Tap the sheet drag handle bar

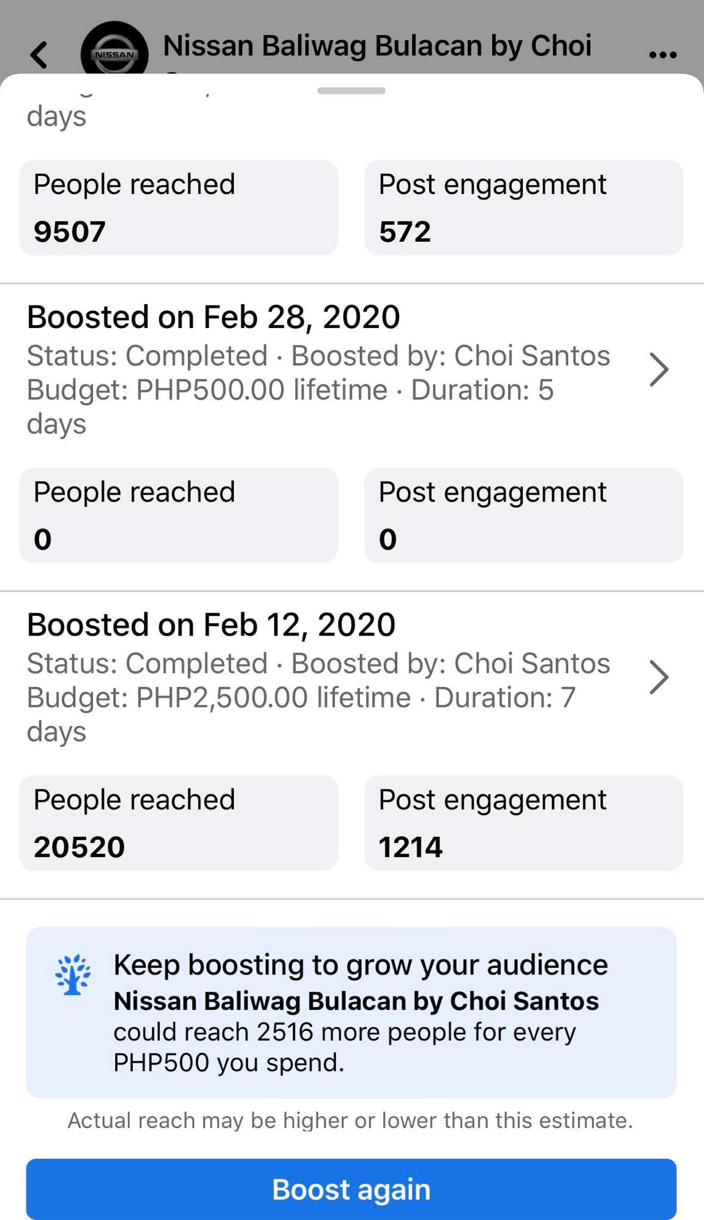351,91
